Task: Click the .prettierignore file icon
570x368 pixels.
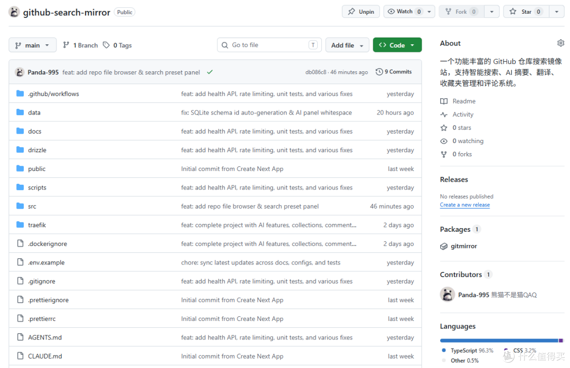Action: tap(21, 300)
